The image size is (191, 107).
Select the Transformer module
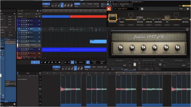pos(158,20)
